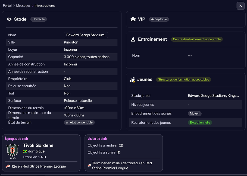Viewport: 247px width, 176px height.
Task: Click the Jamaica flag icon
Action: coord(25,151)
